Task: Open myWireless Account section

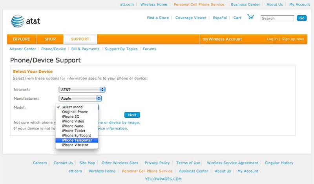Action: tap(222, 39)
